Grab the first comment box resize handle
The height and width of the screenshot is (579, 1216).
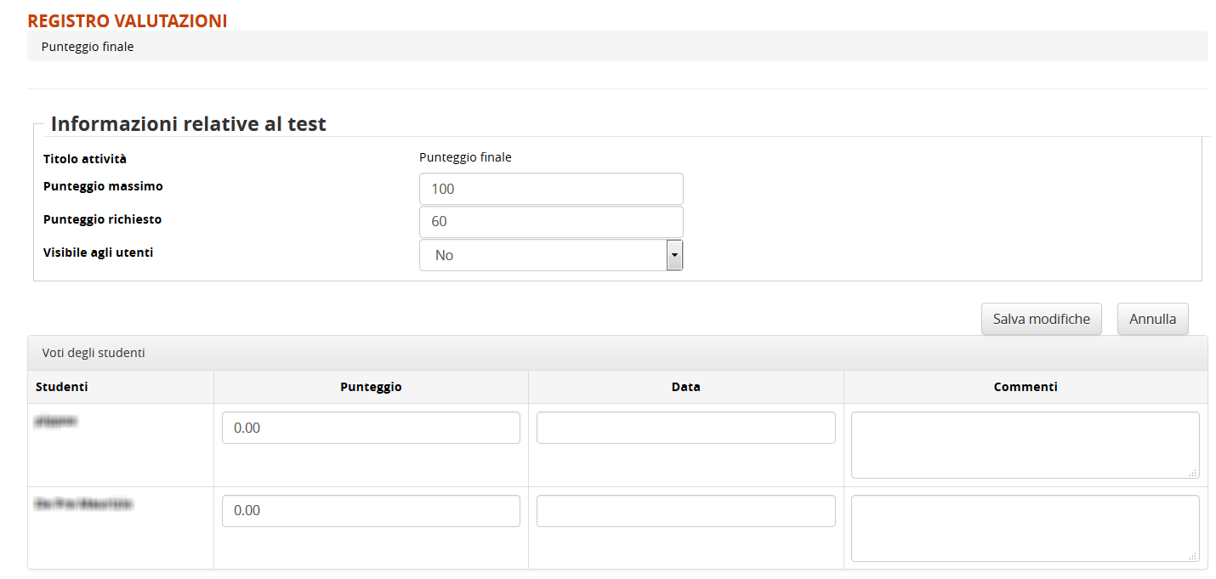(x=1193, y=473)
